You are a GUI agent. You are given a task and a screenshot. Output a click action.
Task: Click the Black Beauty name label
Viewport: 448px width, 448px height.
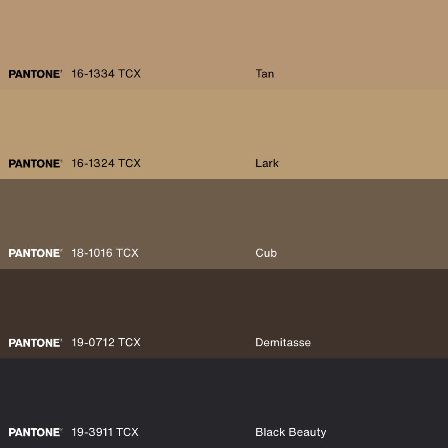291,432
